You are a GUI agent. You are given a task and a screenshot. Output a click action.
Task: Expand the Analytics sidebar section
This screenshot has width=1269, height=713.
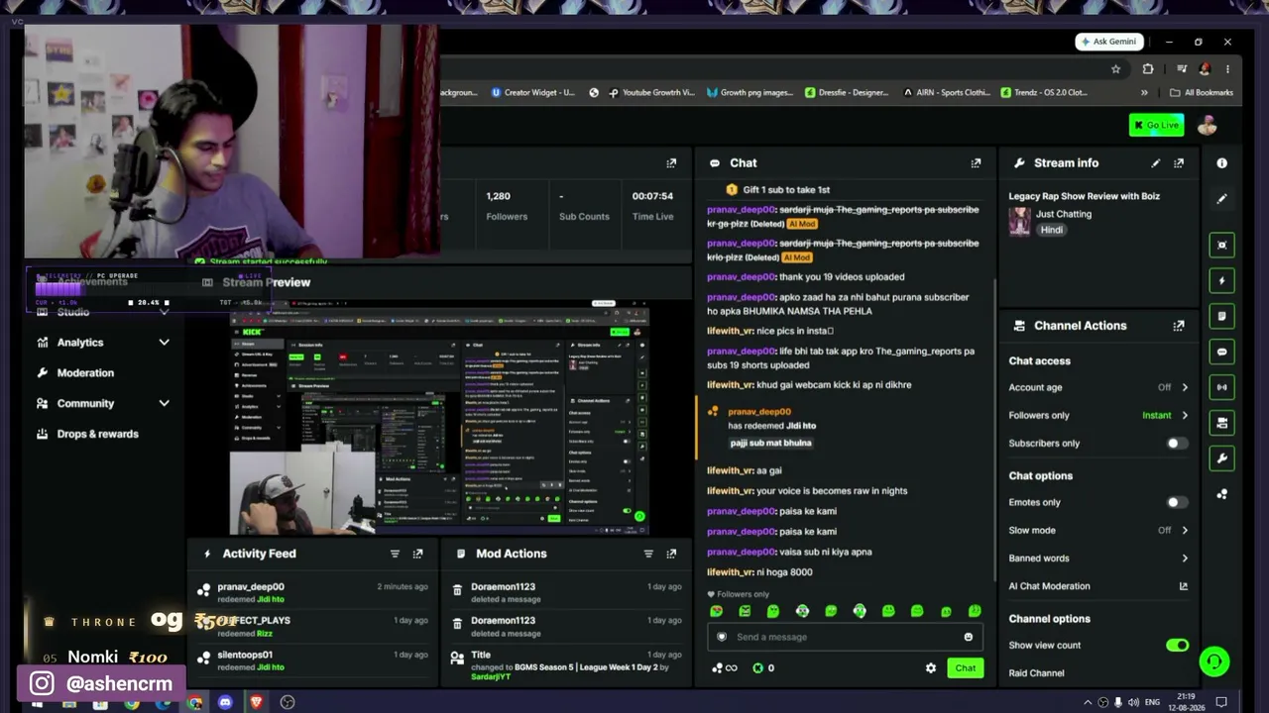tap(164, 343)
